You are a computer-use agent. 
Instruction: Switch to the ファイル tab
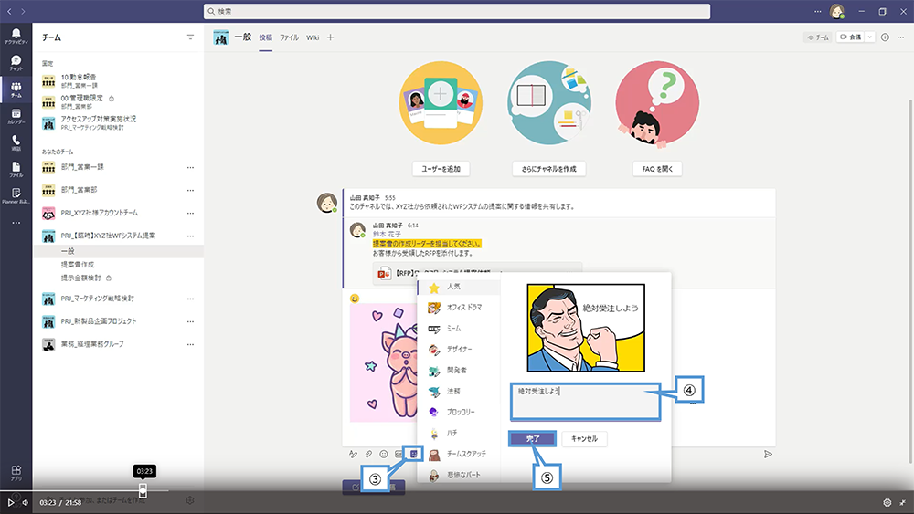coord(289,37)
